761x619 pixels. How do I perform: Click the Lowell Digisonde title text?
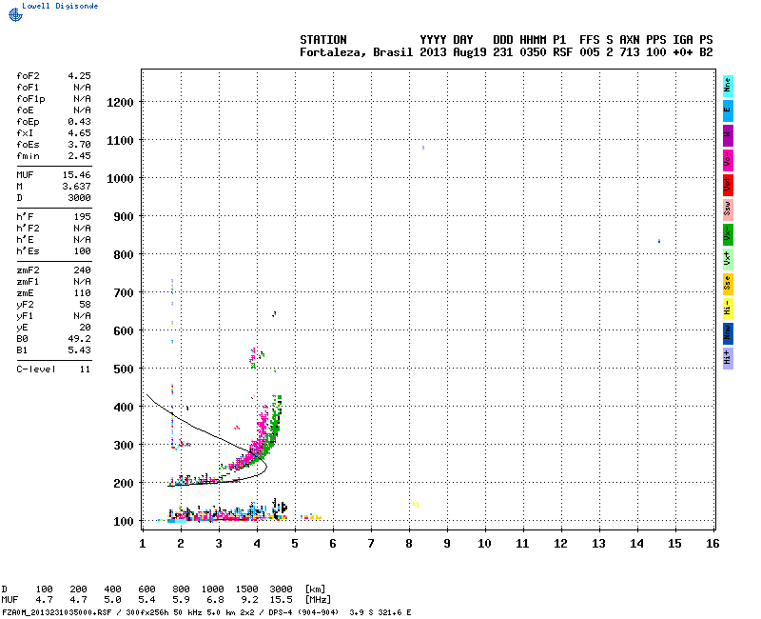click(x=60, y=6)
